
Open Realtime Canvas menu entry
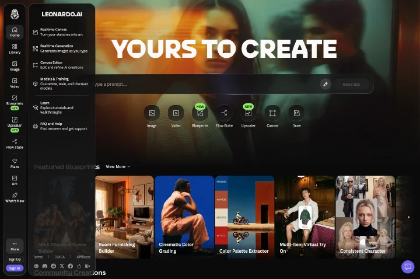tap(61, 32)
